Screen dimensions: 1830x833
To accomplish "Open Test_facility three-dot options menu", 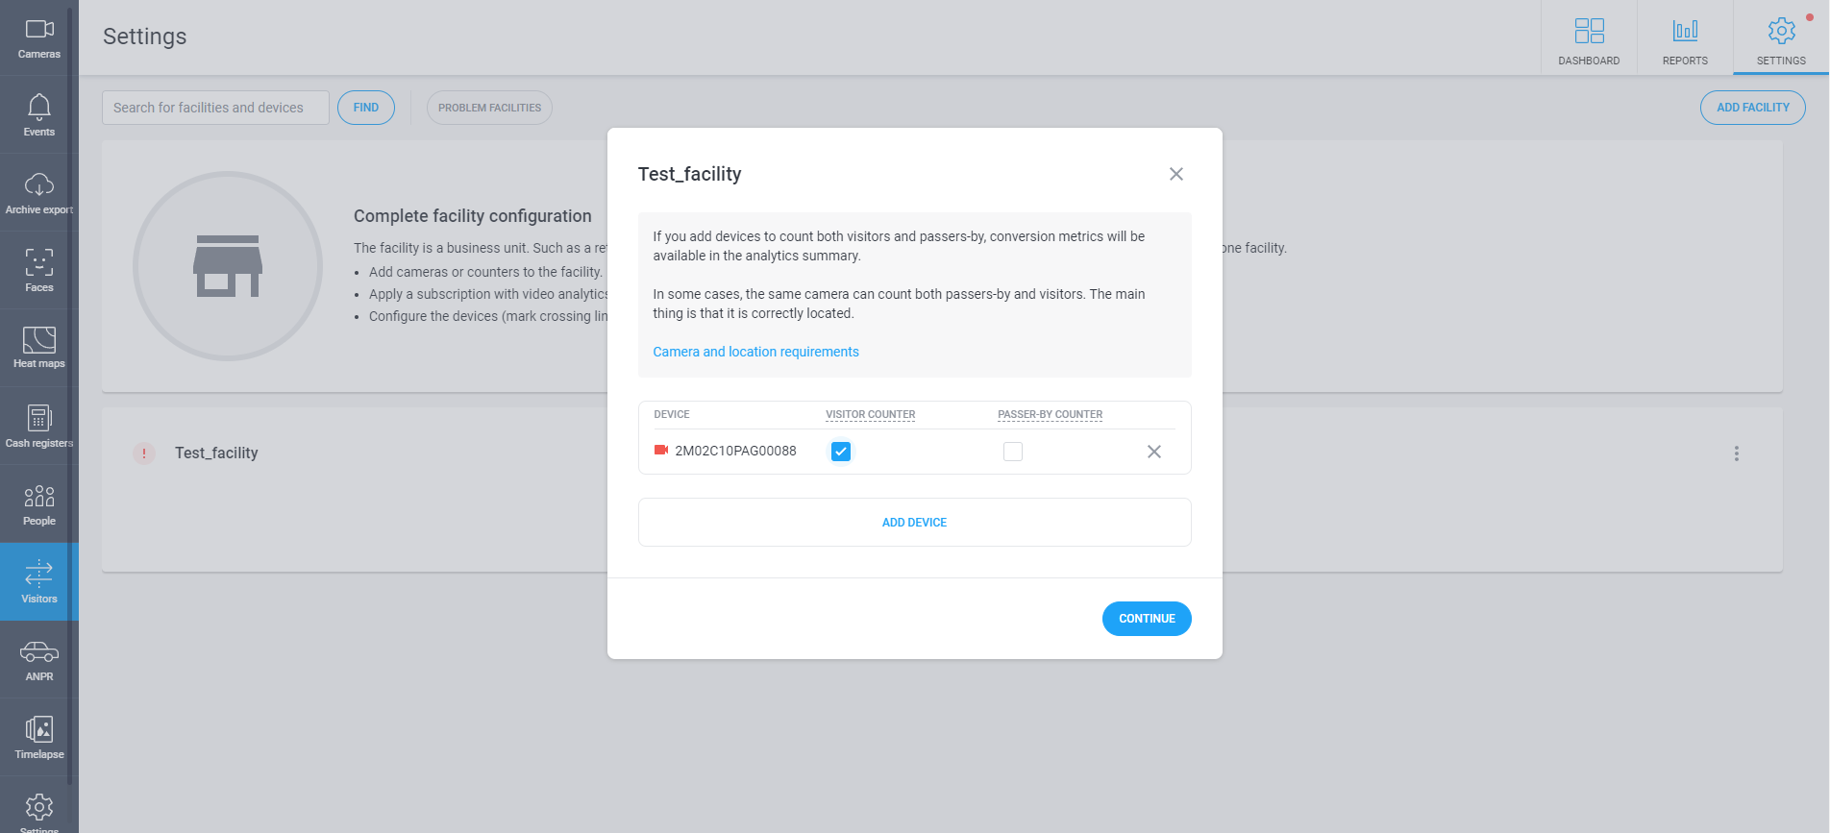I will pos(1737,453).
